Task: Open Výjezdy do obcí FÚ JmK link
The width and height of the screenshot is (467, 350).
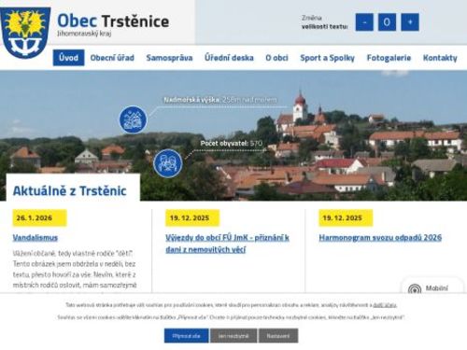Action: 227,244
